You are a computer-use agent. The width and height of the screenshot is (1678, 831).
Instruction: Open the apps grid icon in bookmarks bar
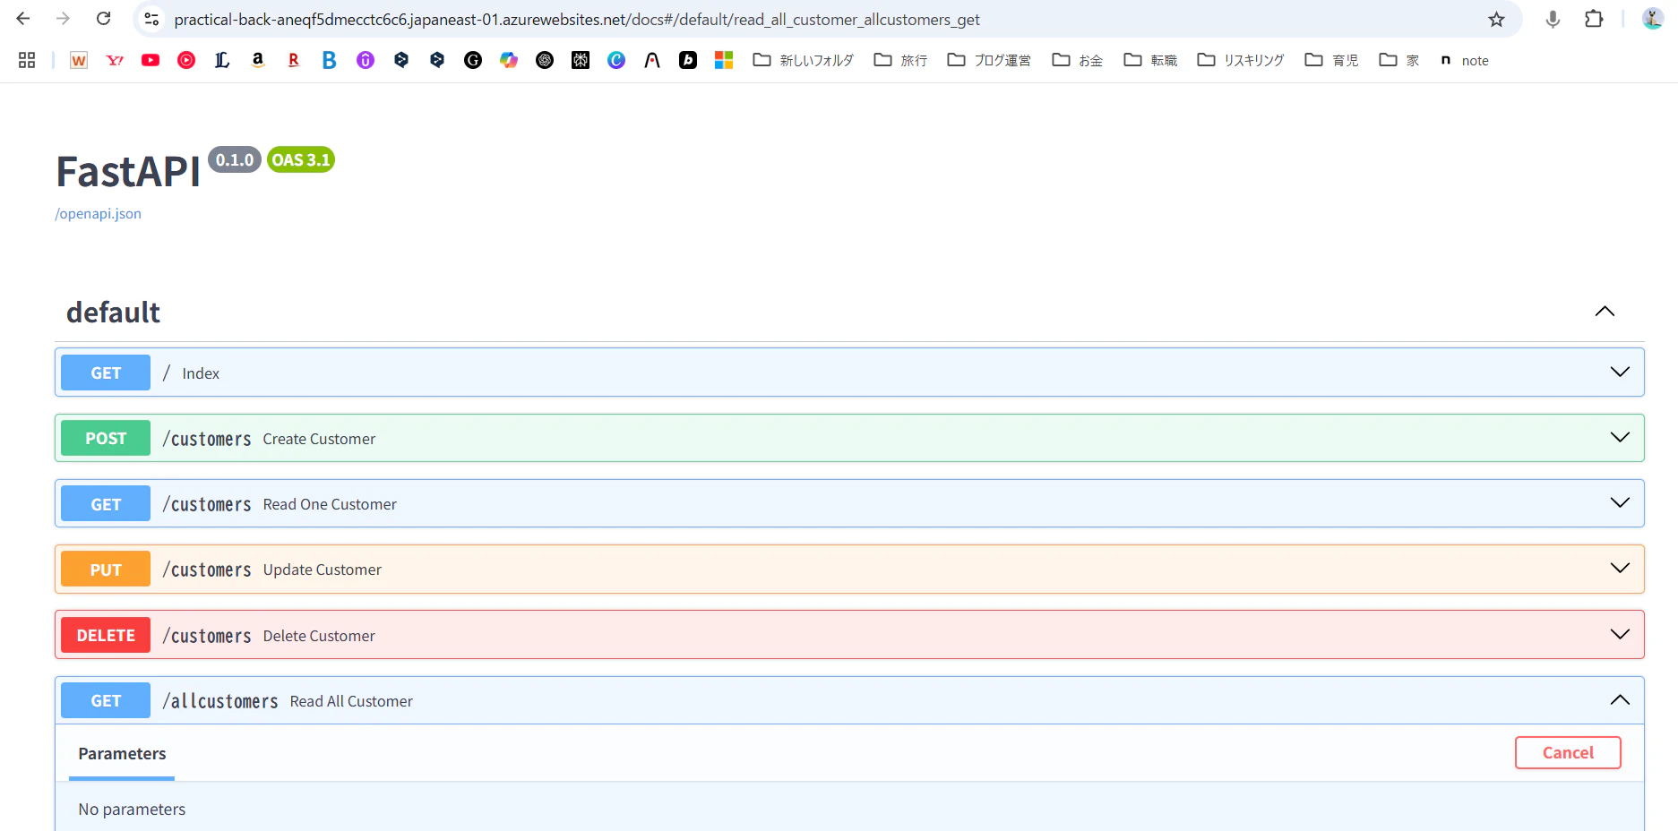[27, 60]
